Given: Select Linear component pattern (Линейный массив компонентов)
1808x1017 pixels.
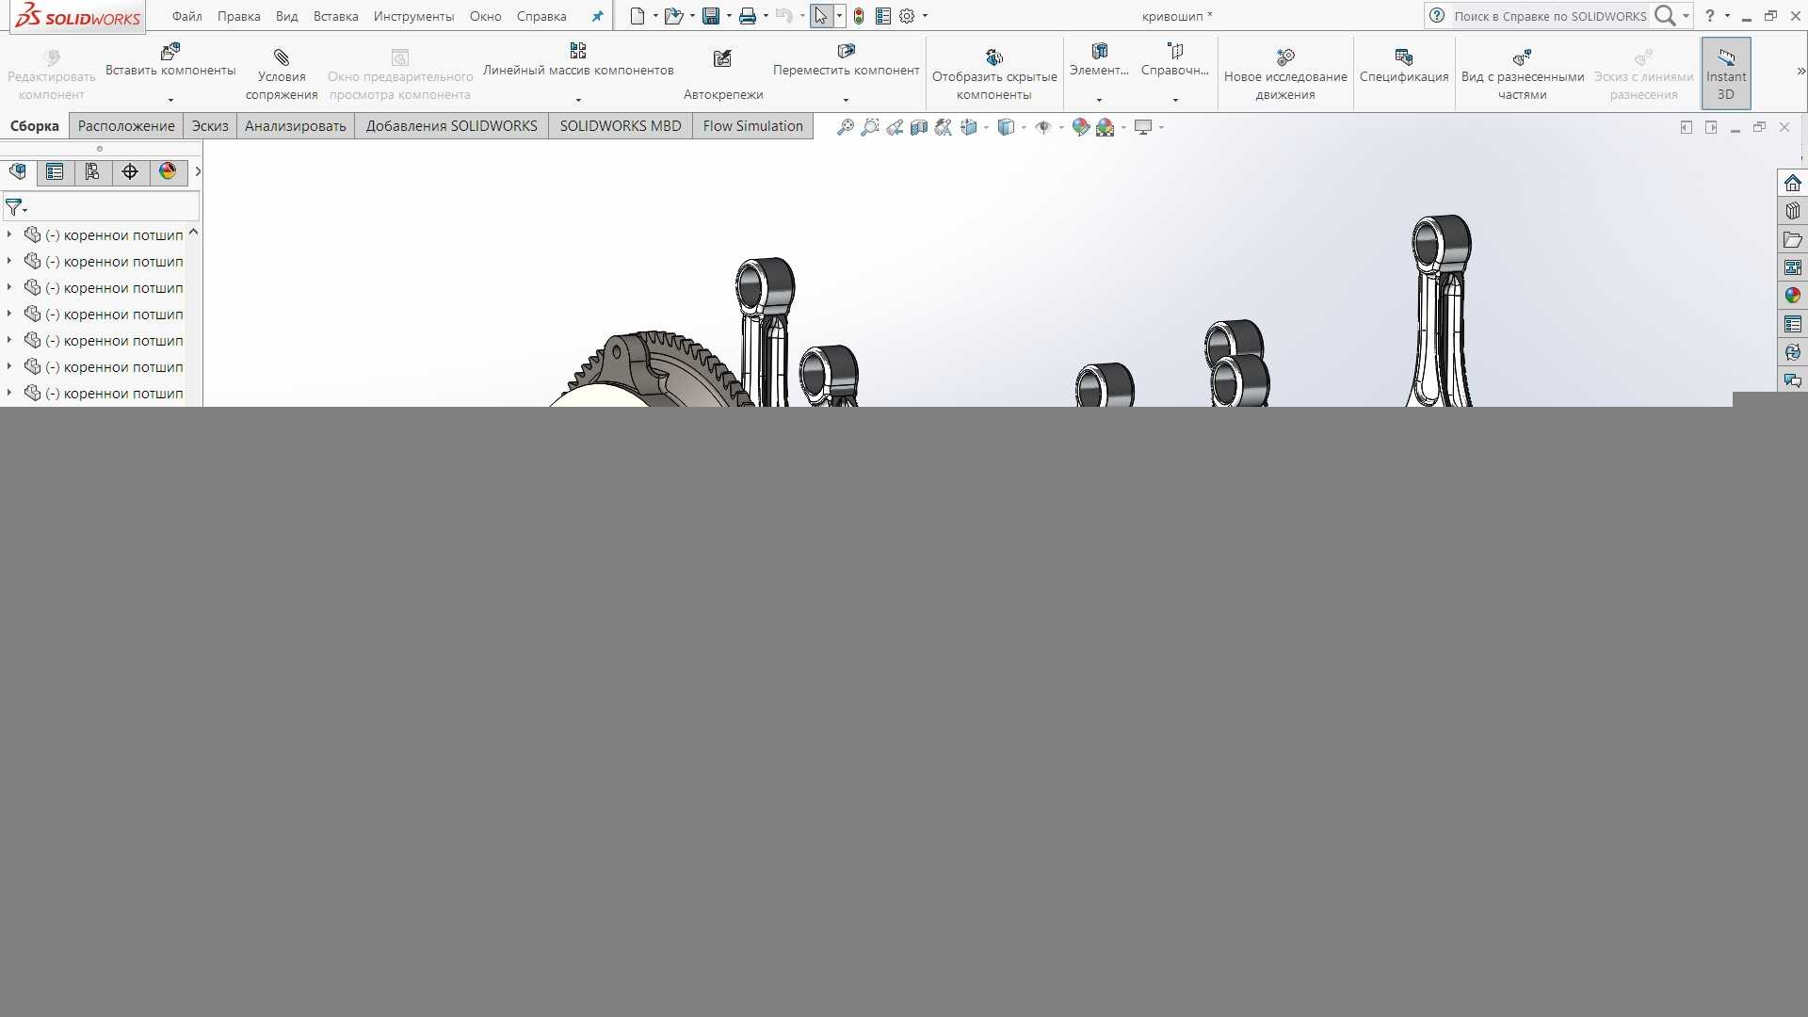Looking at the screenshot, I should pyautogui.click(x=578, y=60).
